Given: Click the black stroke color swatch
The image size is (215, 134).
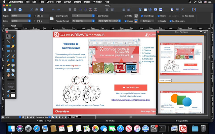Looking at the screenshot, I should [x=13, y=91].
